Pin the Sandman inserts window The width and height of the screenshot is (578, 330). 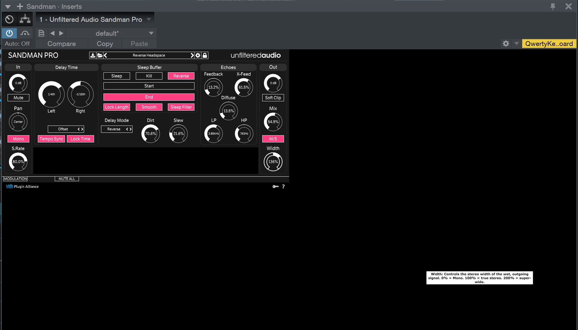click(x=553, y=6)
